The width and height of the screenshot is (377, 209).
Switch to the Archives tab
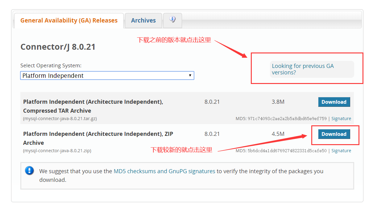(x=143, y=20)
